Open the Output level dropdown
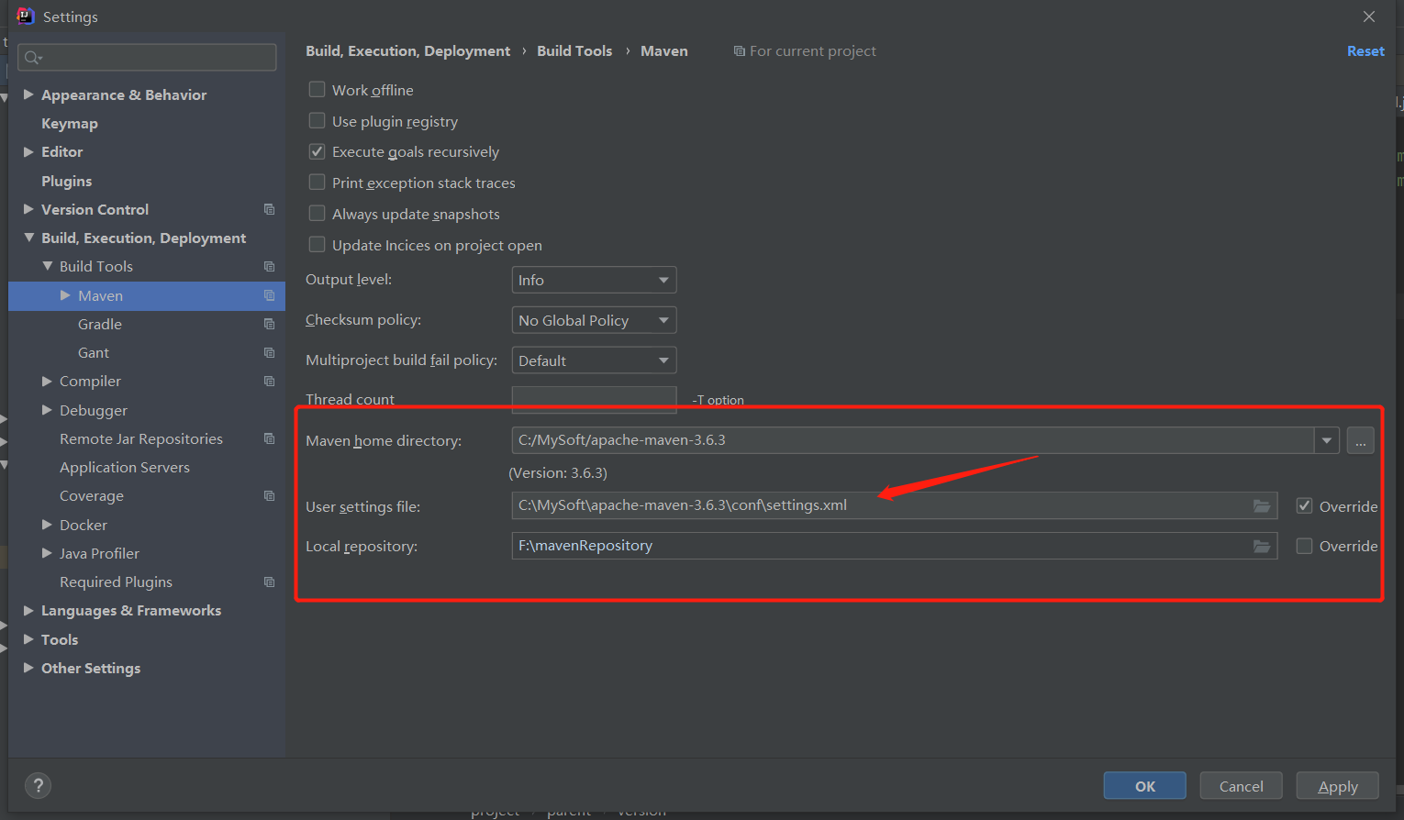Viewport: 1404px width, 820px height. click(x=594, y=280)
